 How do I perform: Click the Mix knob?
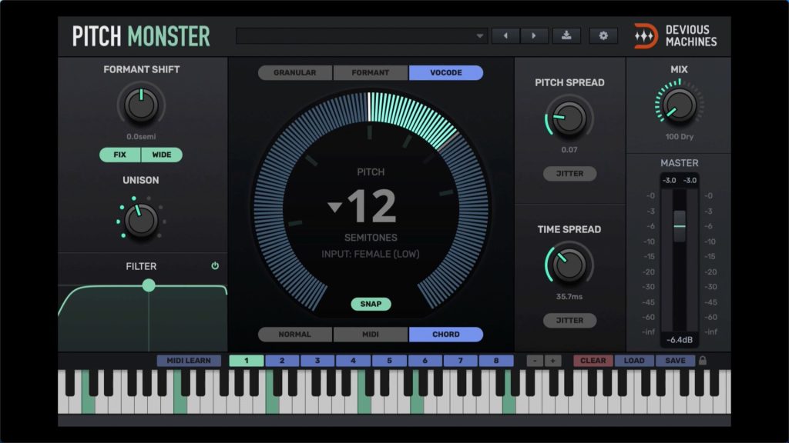pyautogui.click(x=680, y=105)
